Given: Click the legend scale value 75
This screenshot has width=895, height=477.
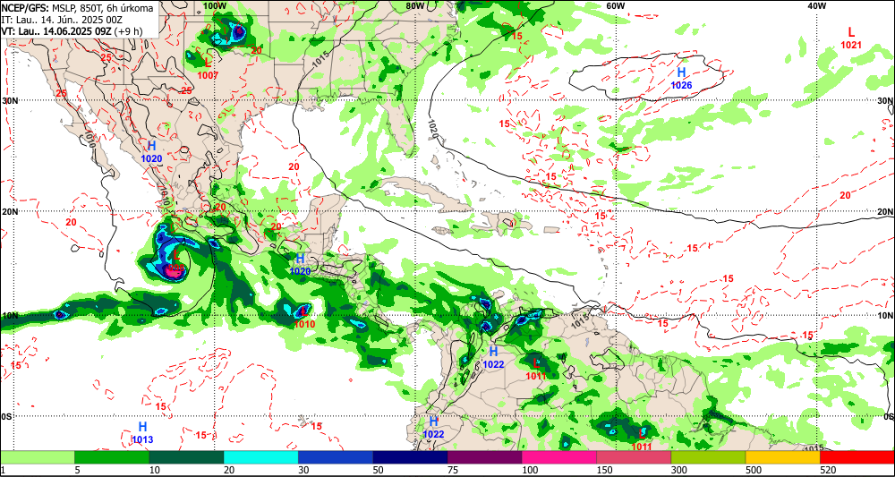Looking at the screenshot, I should pyautogui.click(x=452, y=470).
